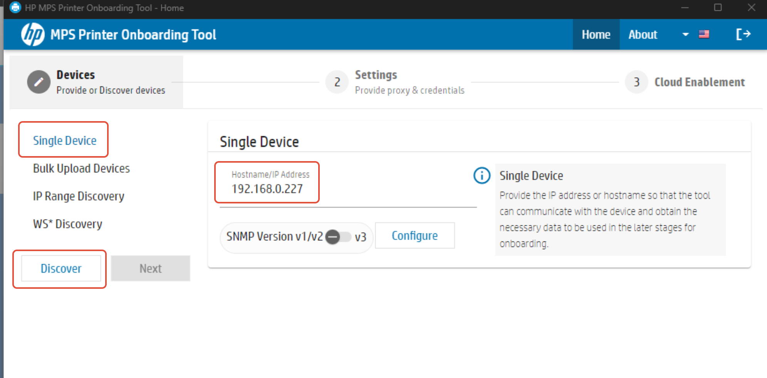Image resolution: width=767 pixels, height=378 pixels.
Task: Open the language dropdown arrow
Action: [x=685, y=34]
